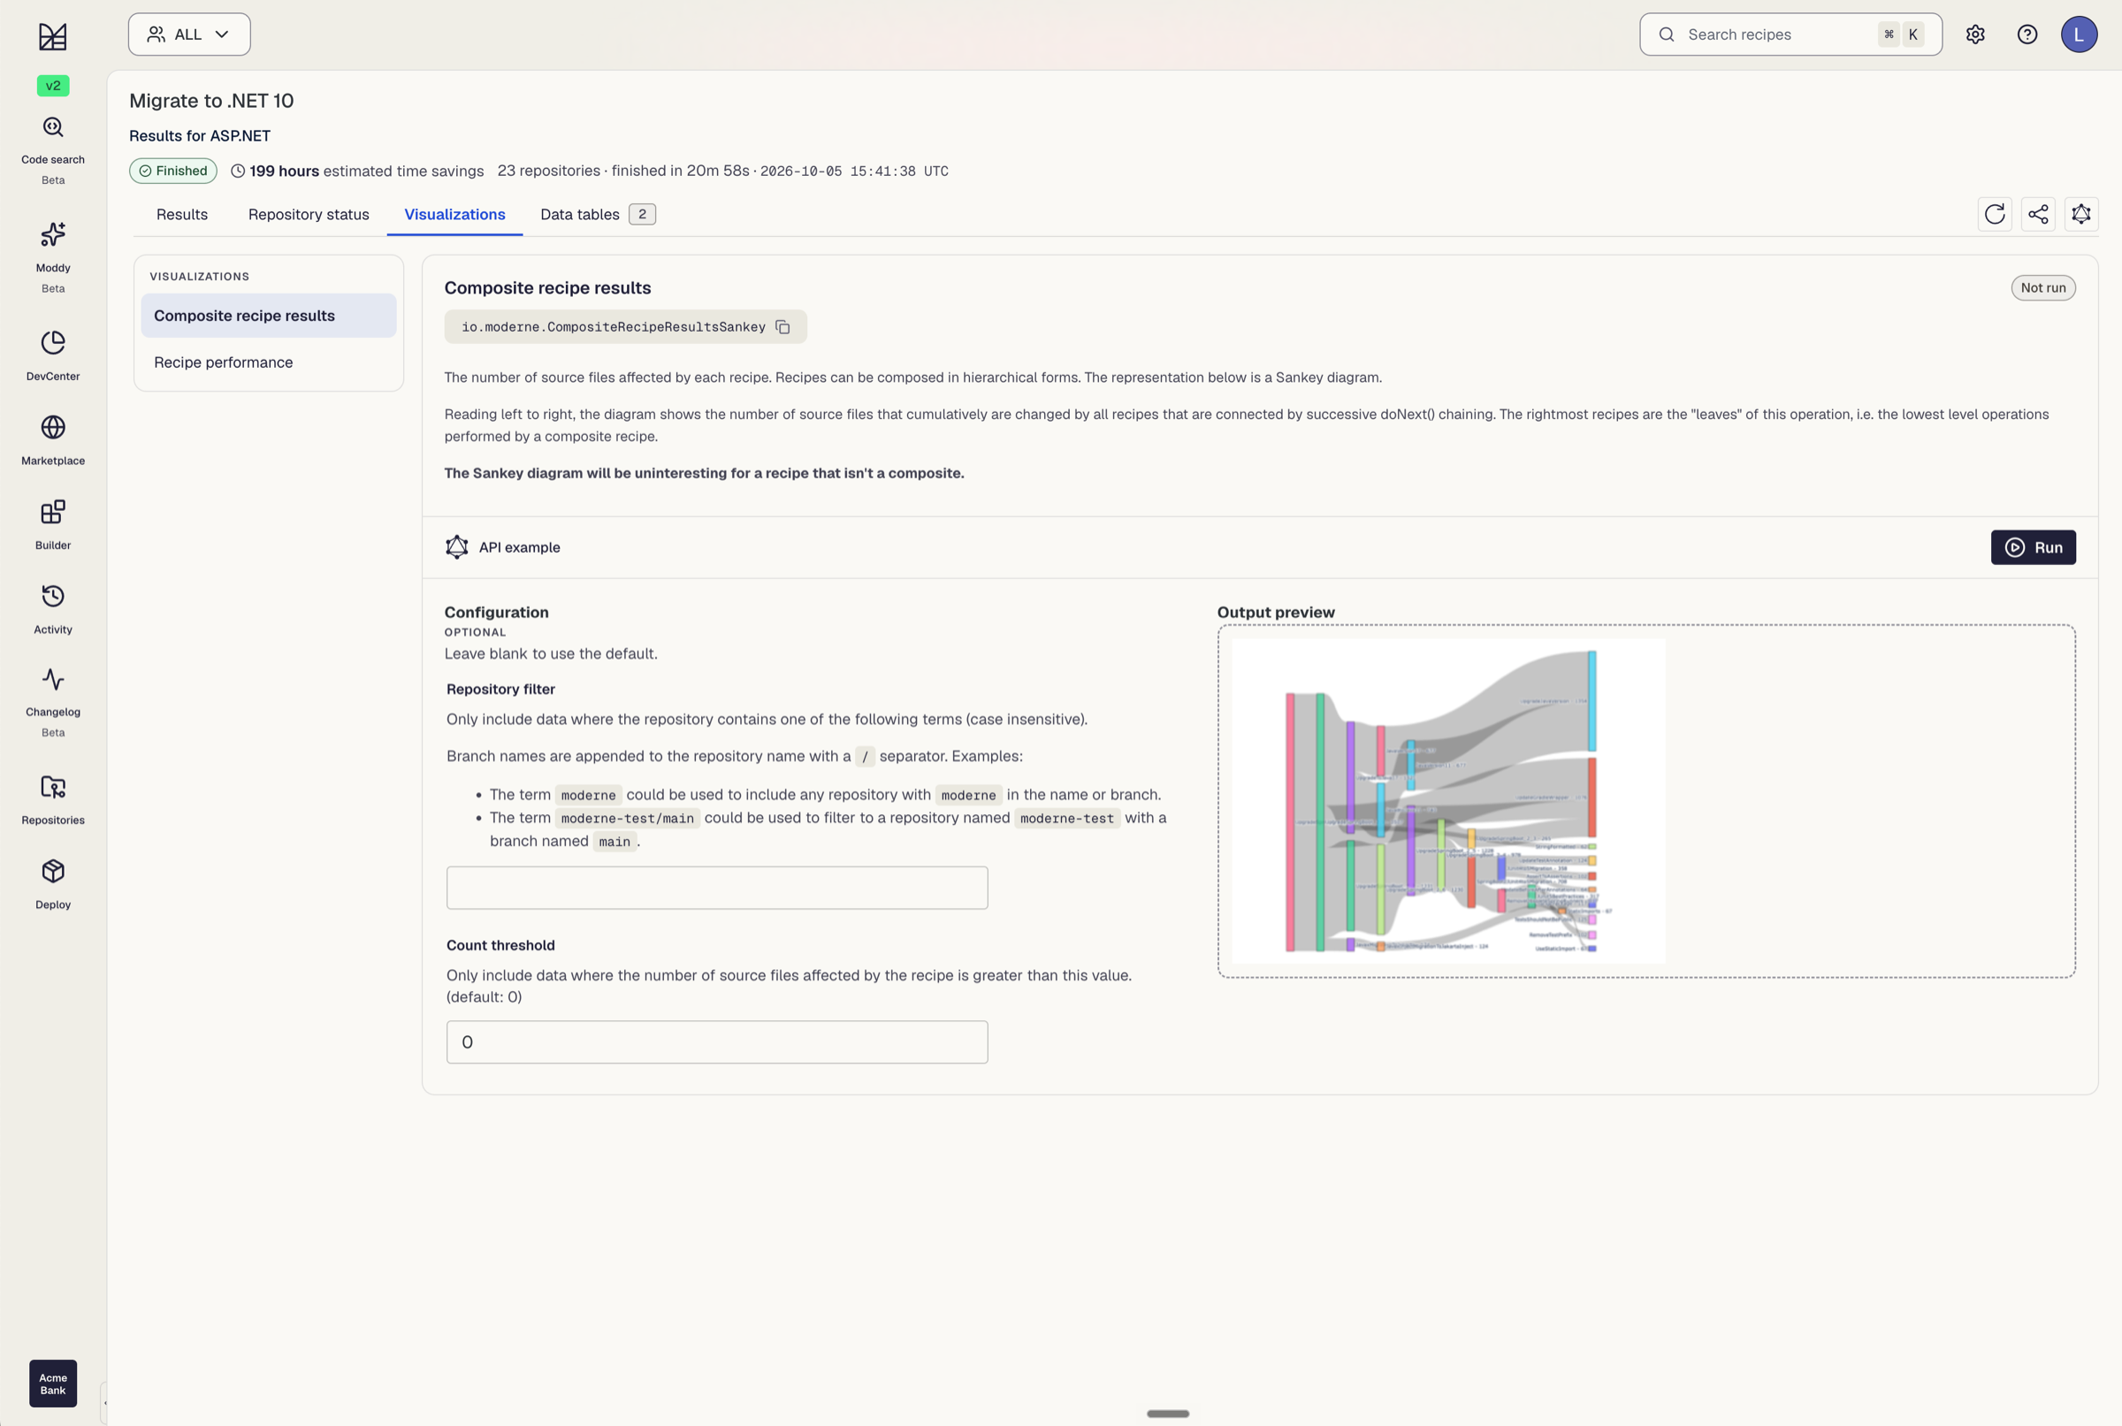
Task: Open the ALL organization dropdown
Action: [189, 34]
